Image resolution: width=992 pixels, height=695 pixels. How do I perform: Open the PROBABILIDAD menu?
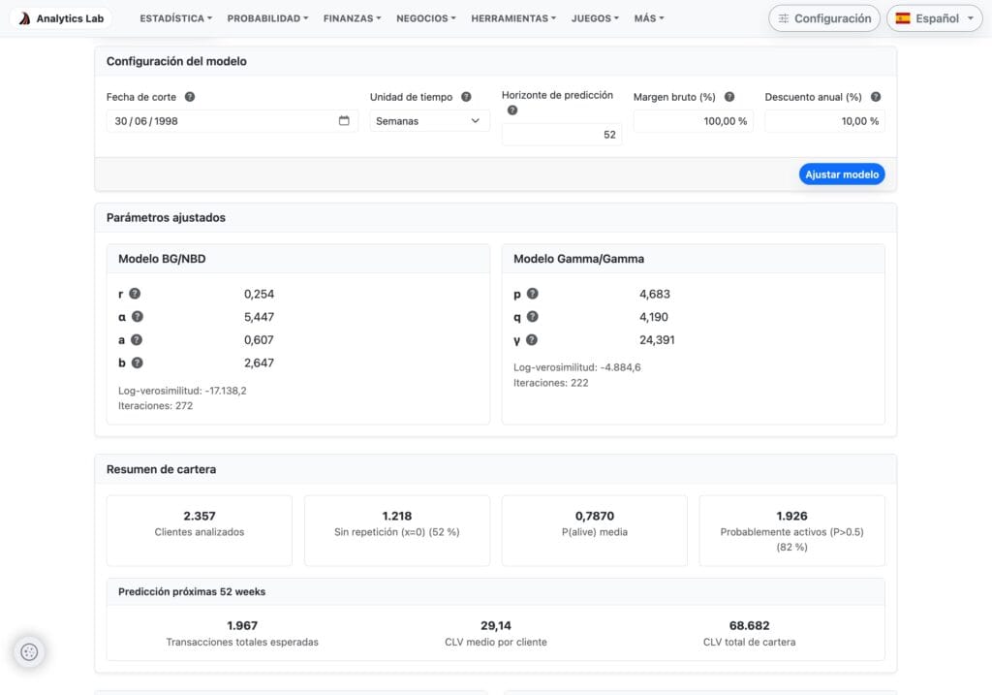[267, 18]
